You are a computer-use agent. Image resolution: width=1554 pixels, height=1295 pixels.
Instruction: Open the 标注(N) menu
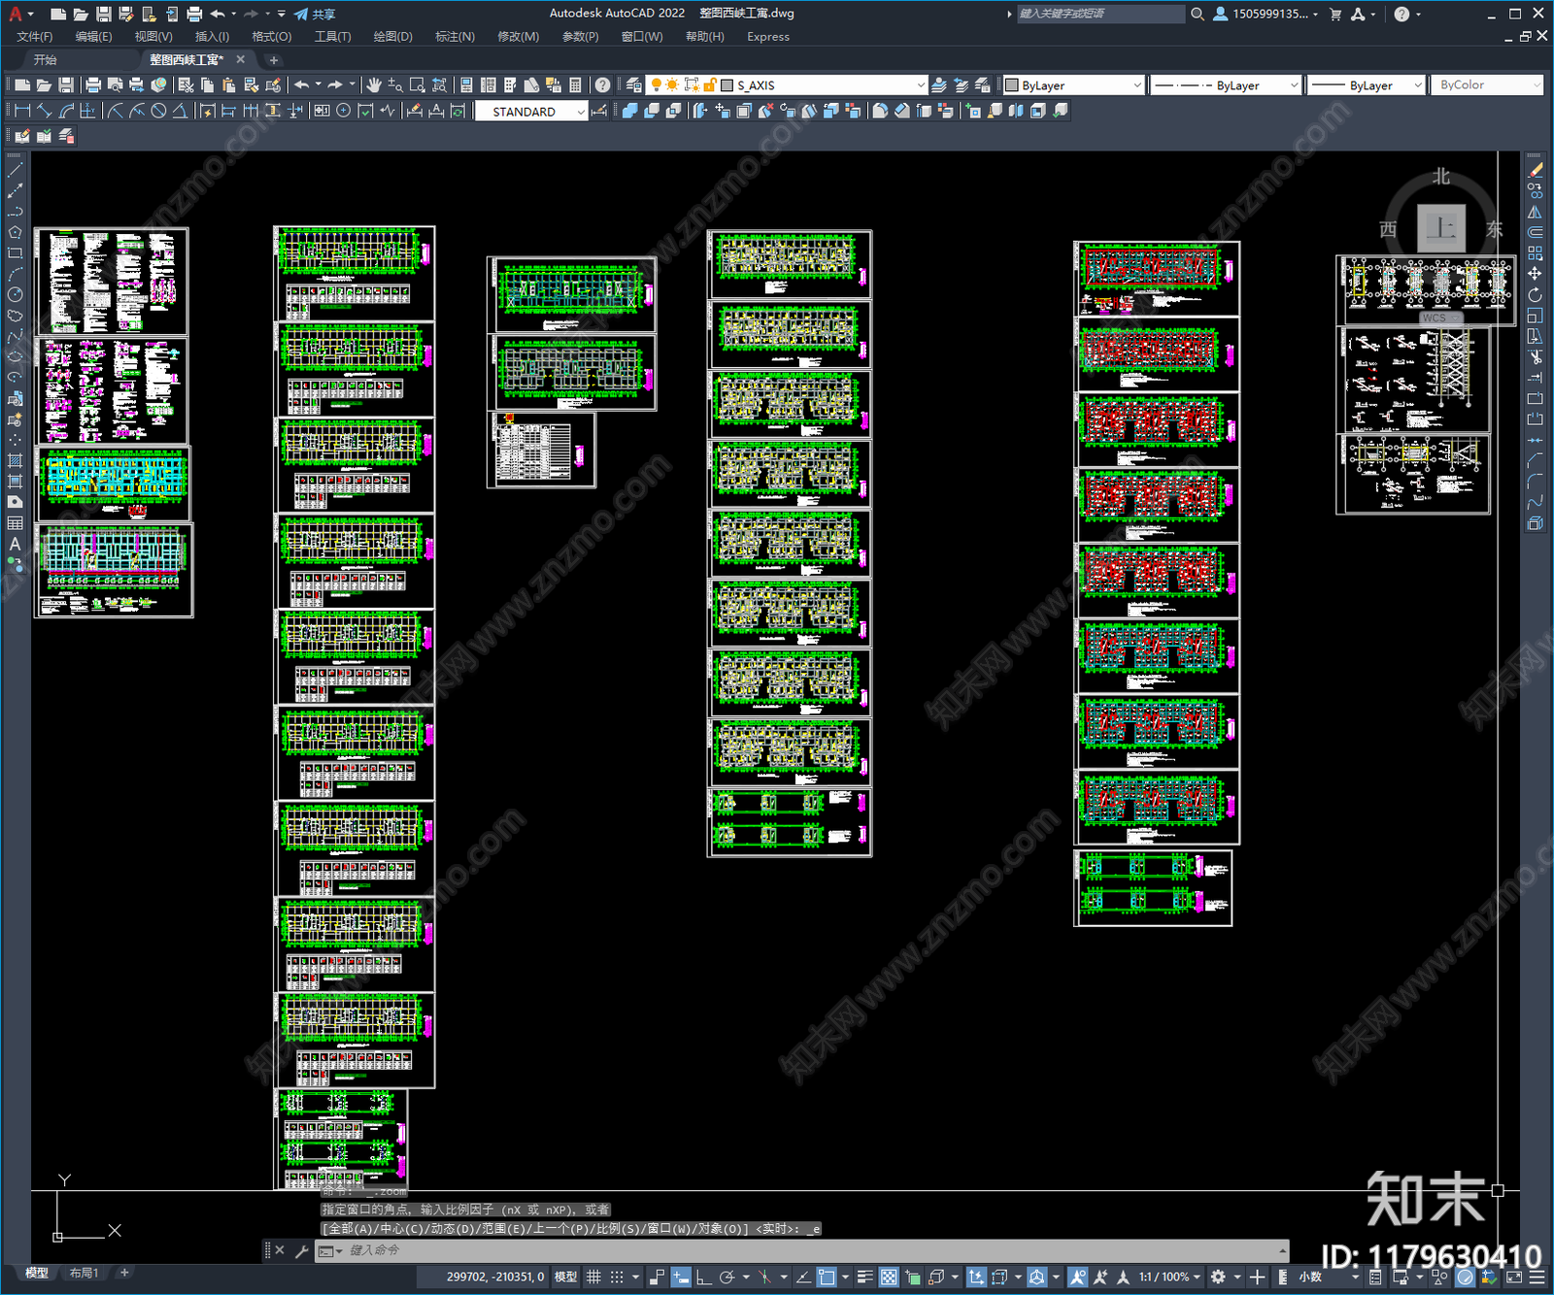pyautogui.click(x=455, y=37)
